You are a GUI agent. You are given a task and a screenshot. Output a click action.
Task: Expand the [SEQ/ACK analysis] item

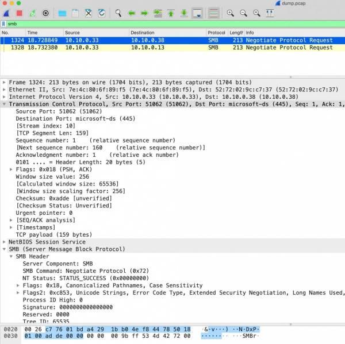(11, 221)
